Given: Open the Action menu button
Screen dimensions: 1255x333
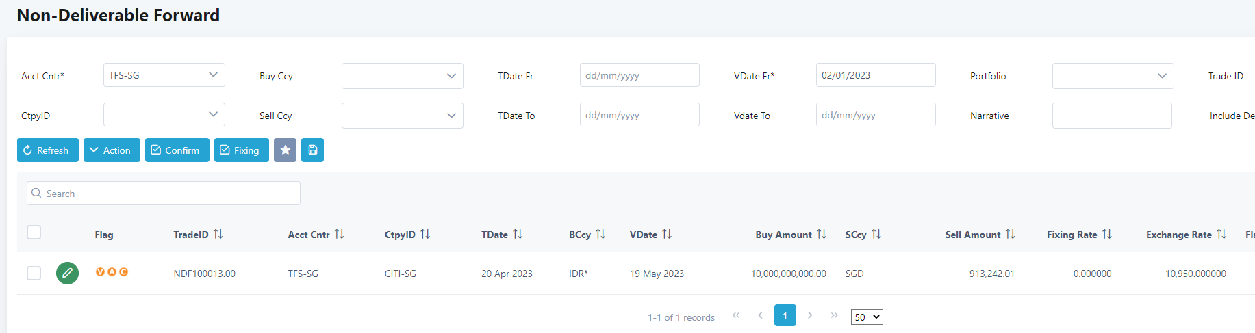Looking at the screenshot, I should click(x=112, y=150).
